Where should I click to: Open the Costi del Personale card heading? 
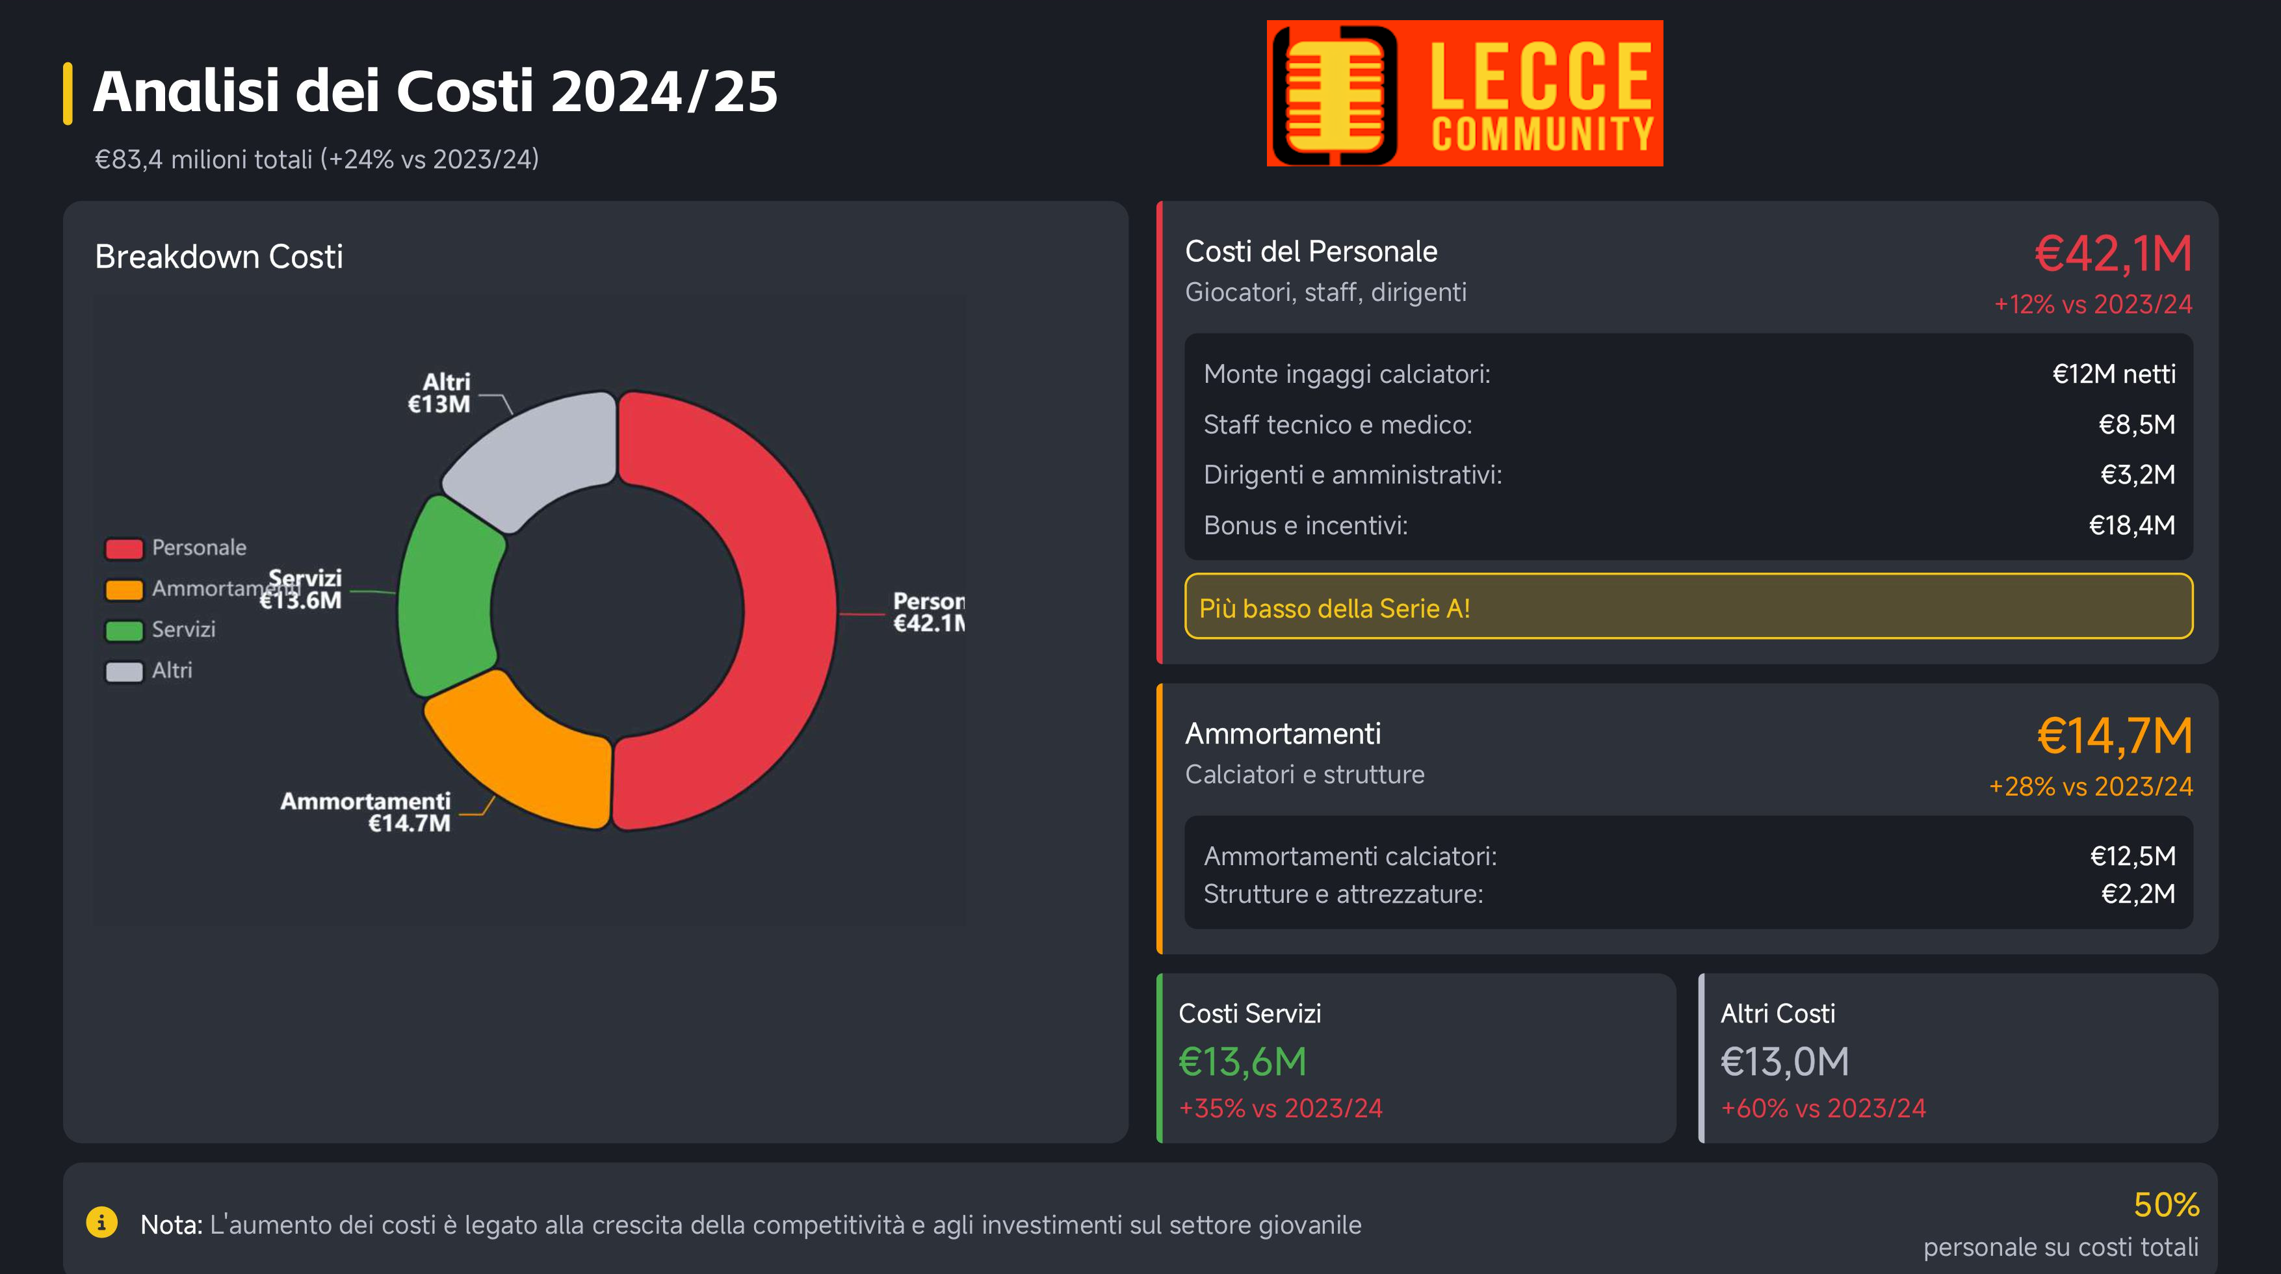coord(1310,252)
